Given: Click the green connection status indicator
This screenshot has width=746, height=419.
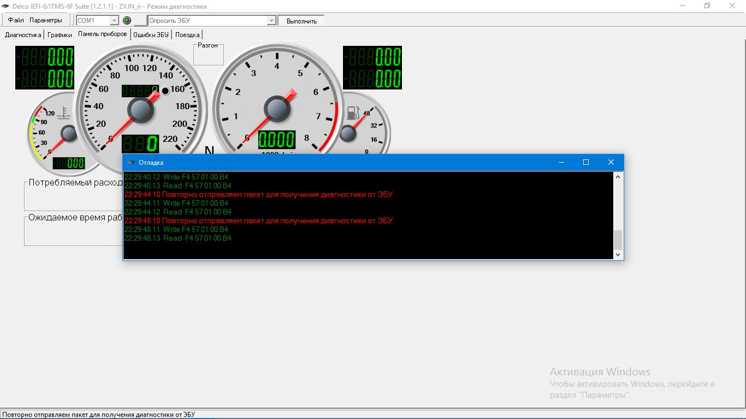Looking at the screenshot, I should [127, 21].
